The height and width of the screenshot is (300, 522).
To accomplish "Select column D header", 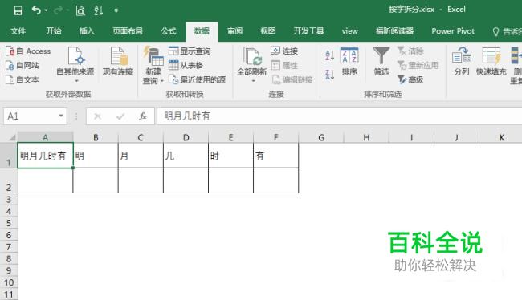I will pos(186,137).
